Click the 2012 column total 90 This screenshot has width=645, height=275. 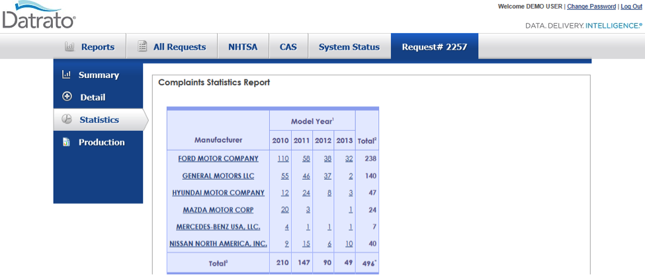tap(327, 262)
